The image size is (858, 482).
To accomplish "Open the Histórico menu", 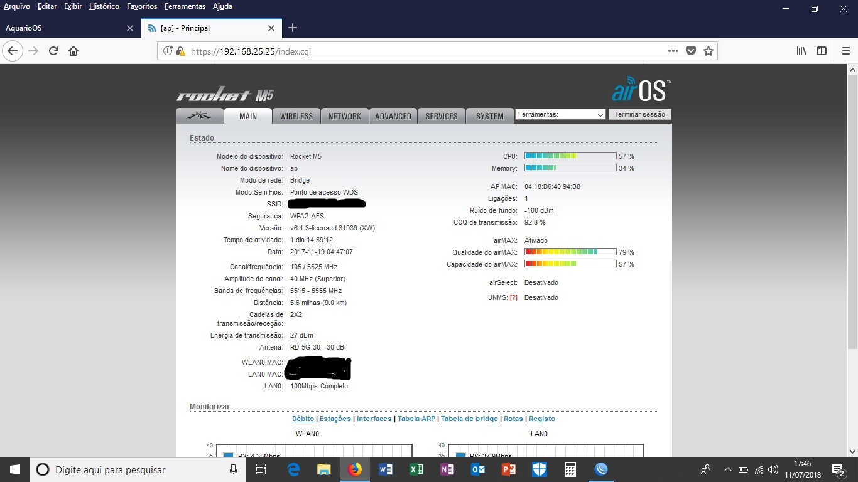I will [104, 6].
